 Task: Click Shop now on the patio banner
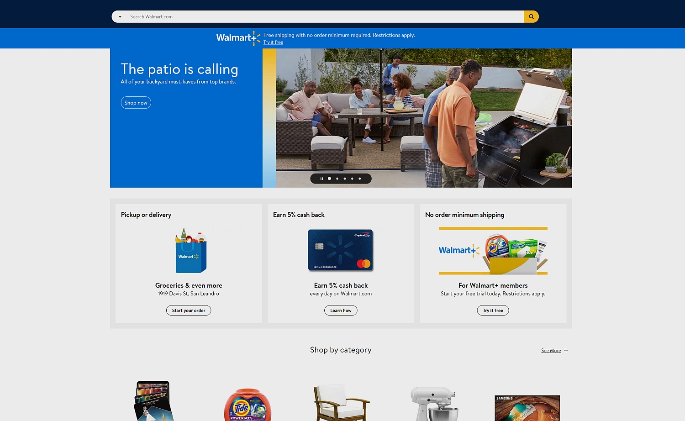click(x=136, y=103)
